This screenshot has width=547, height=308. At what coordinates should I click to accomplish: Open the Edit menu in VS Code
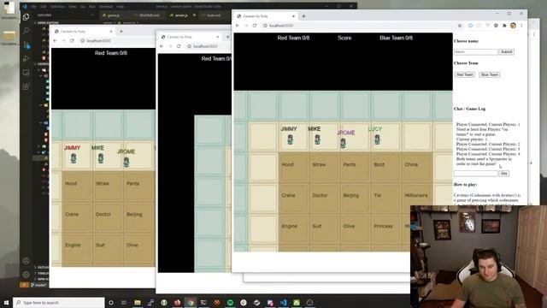(x=44, y=6)
